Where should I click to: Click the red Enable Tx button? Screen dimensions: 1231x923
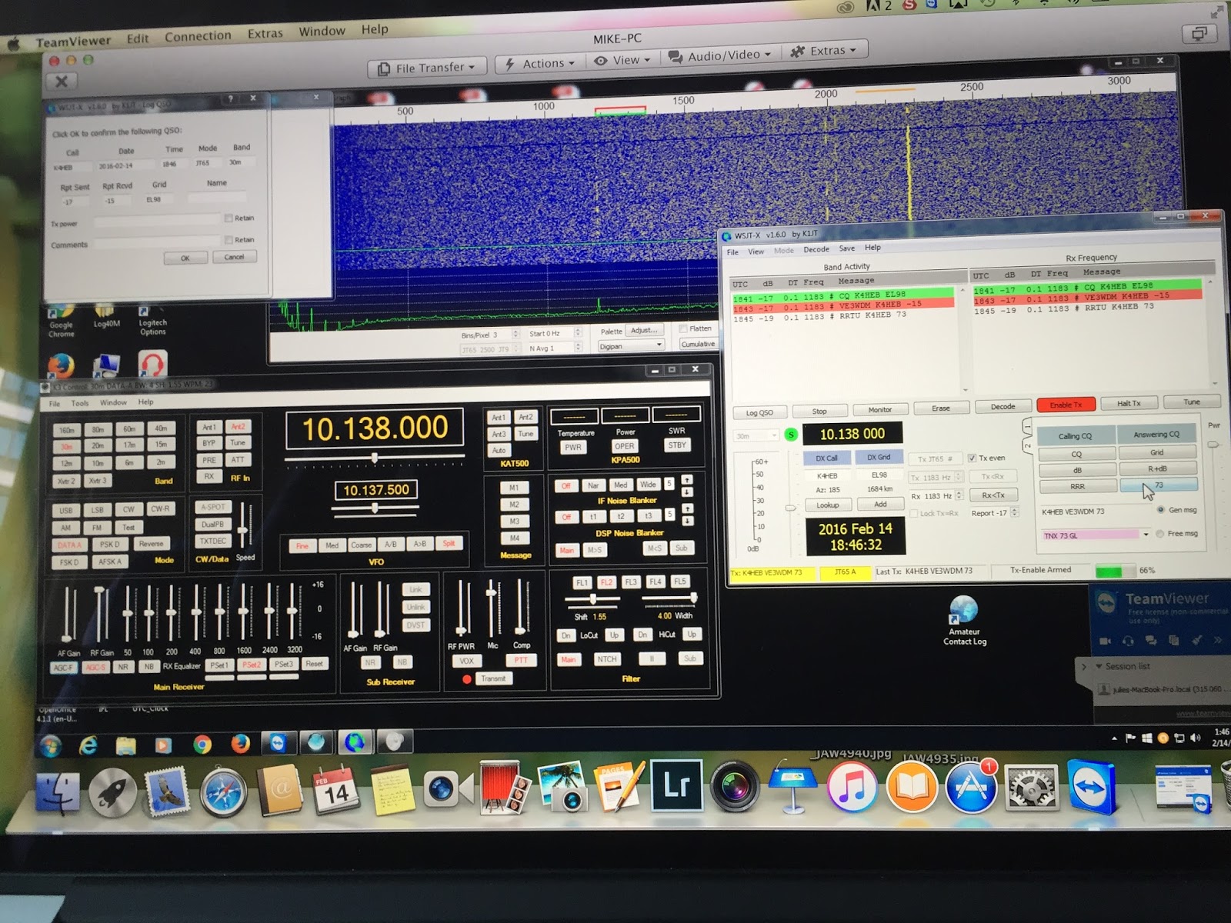[1066, 405]
